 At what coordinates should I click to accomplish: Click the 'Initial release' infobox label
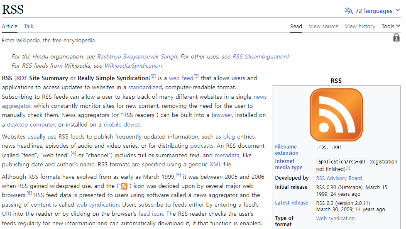pos(291,187)
